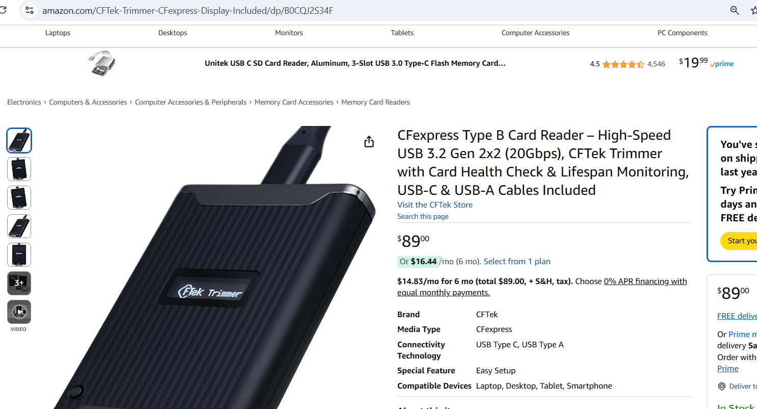The width and height of the screenshot is (757, 409).
Task: Select the third product image thumbnail
Action: point(19,197)
